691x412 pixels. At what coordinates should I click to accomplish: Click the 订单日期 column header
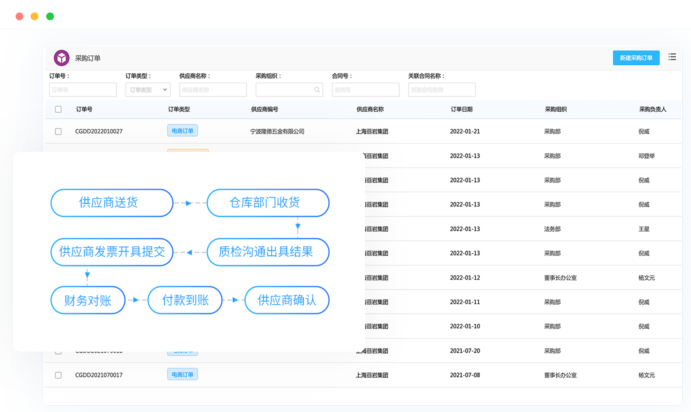pyautogui.click(x=462, y=109)
